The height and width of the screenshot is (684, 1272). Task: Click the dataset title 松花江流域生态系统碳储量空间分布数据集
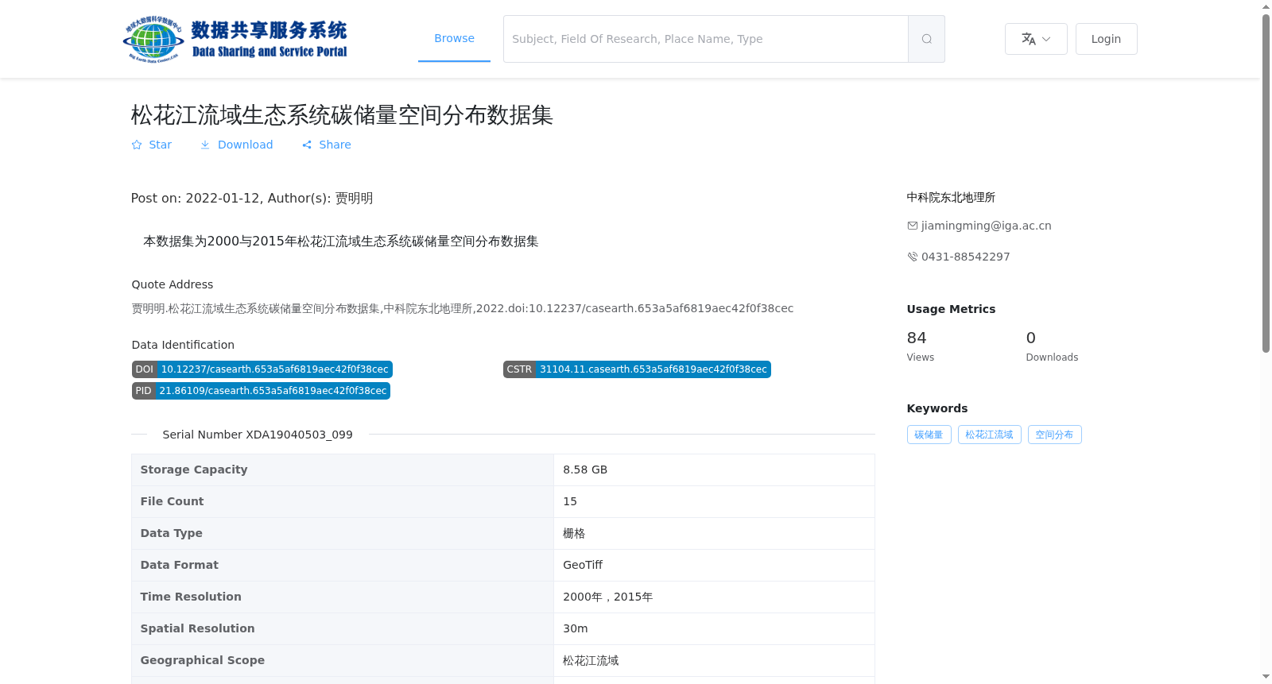pyautogui.click(x=342, y=115)
